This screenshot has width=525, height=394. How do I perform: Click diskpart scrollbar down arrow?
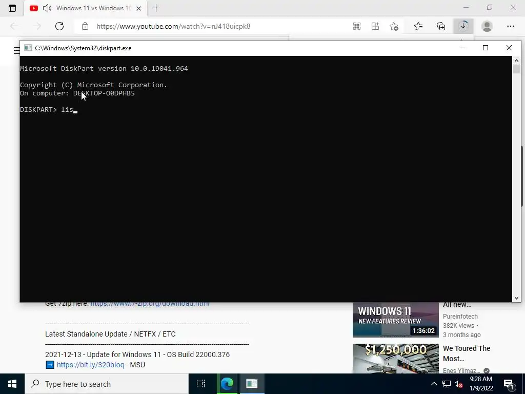pos(516,298)
